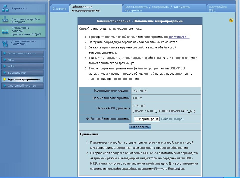Click the arrow icon beside ЛВС
Screen dimensions: 240x178
point(5,60)
